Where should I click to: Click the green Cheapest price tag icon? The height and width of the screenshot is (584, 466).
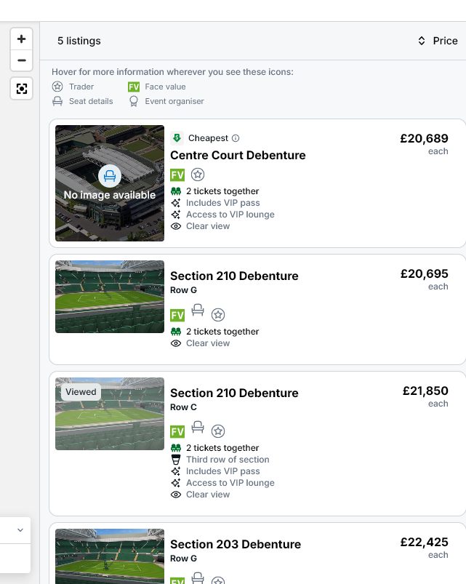click(x=177, y=137)
